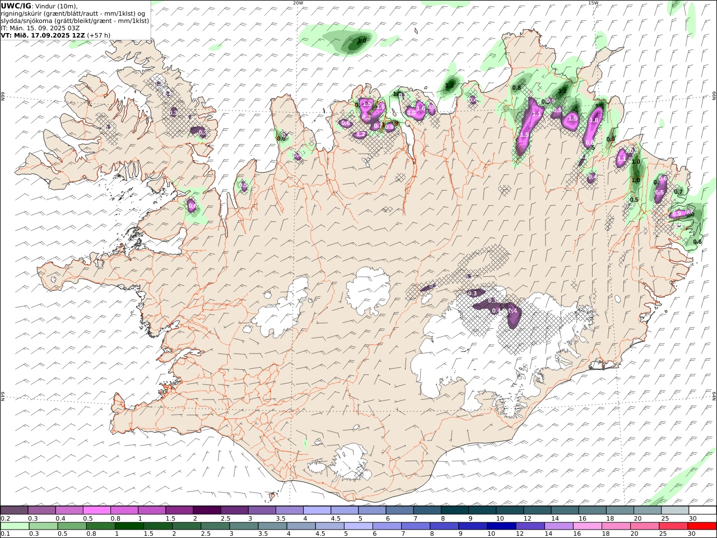This screenshot has height=538, width=717.
Task: Click the white 1.2 value on the Tröllaskagi purple blob
Action: [361, 134]
